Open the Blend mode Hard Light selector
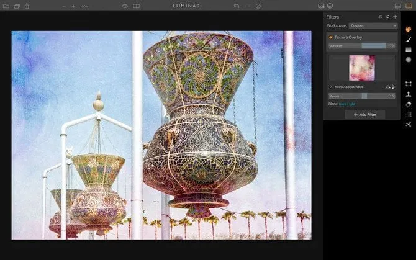 (347, 104)
